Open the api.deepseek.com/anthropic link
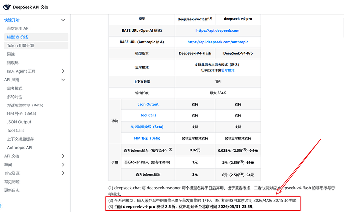Image resolution: width=344 pixels, height=212 pixels. (218, 42)
